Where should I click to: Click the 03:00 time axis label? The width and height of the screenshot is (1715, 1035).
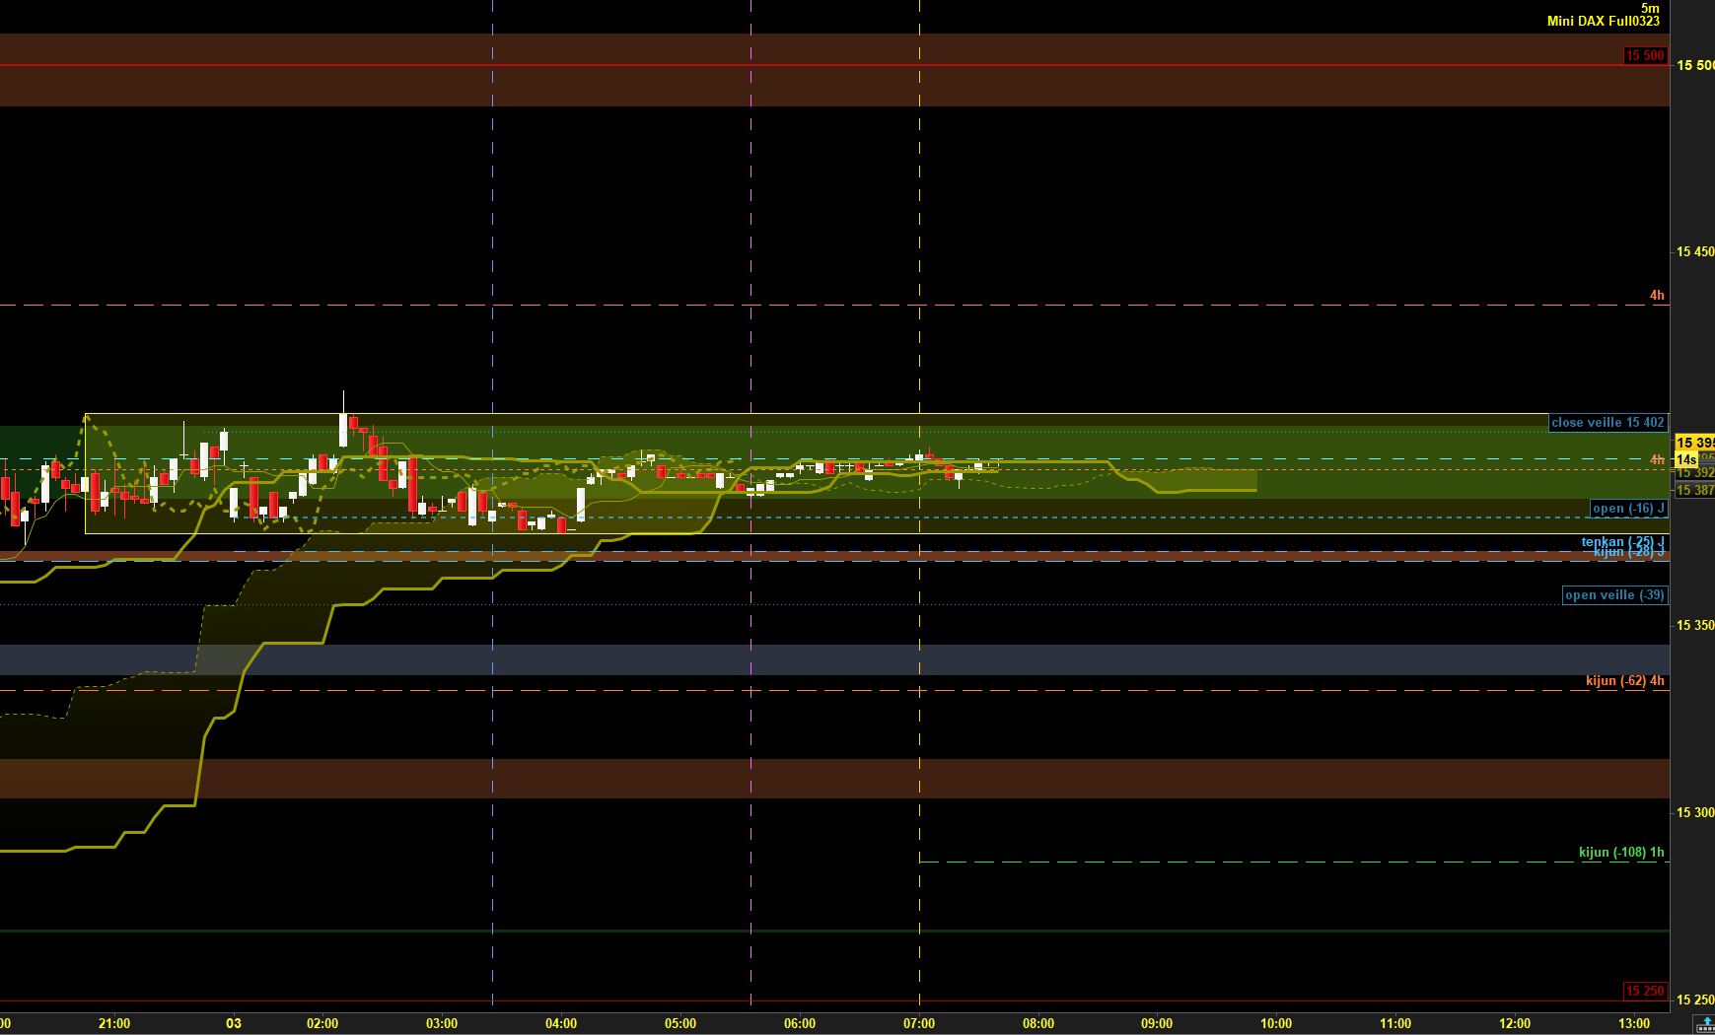coord(442,1023)
